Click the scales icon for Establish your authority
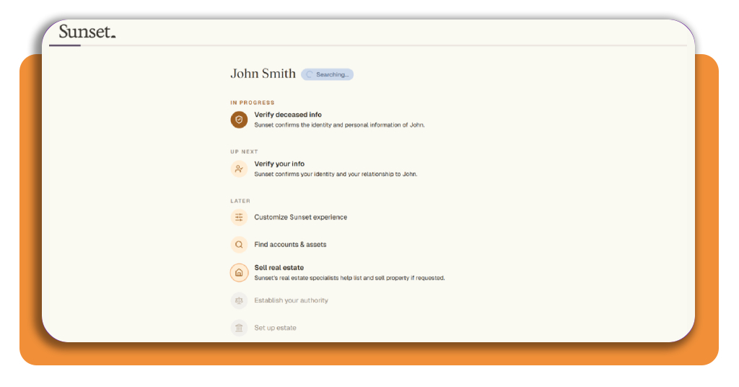This screenshot has width=739, height=387. point(239,300)
